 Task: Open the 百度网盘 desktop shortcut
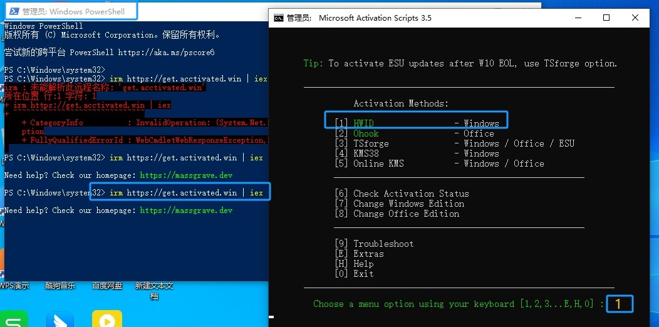(x=107, y=286)
